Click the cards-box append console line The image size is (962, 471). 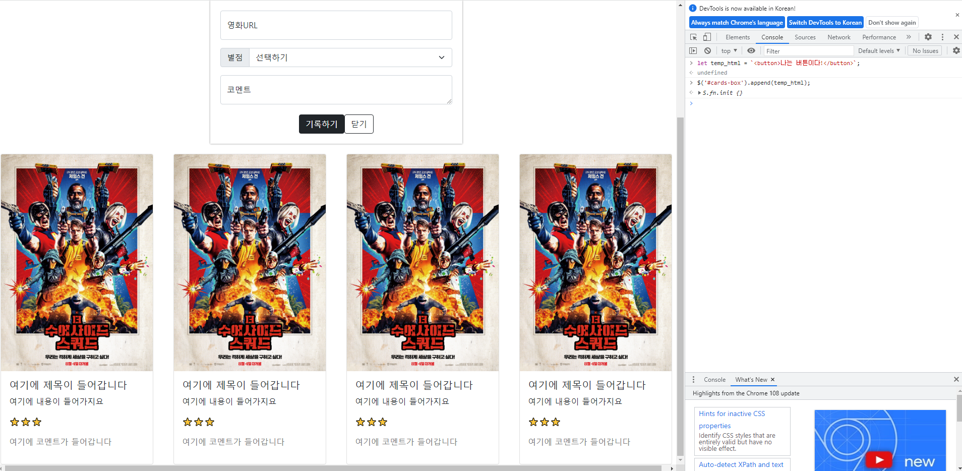(x=753, y=83)
